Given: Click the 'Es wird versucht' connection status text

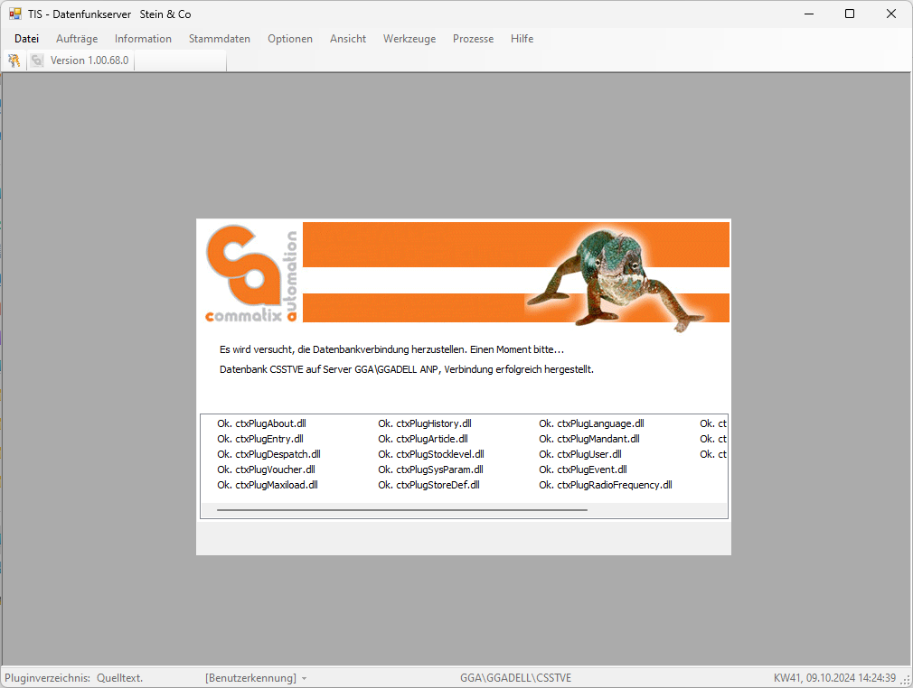Looking at the screenshot, I should click(x=392, y=349).
